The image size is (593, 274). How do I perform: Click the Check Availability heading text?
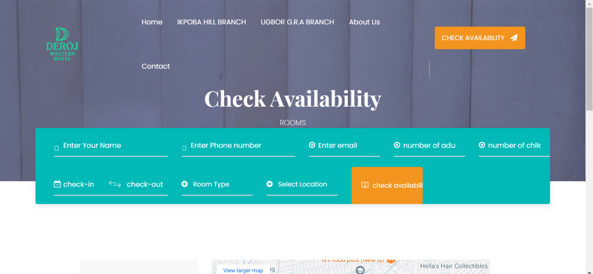292,99
